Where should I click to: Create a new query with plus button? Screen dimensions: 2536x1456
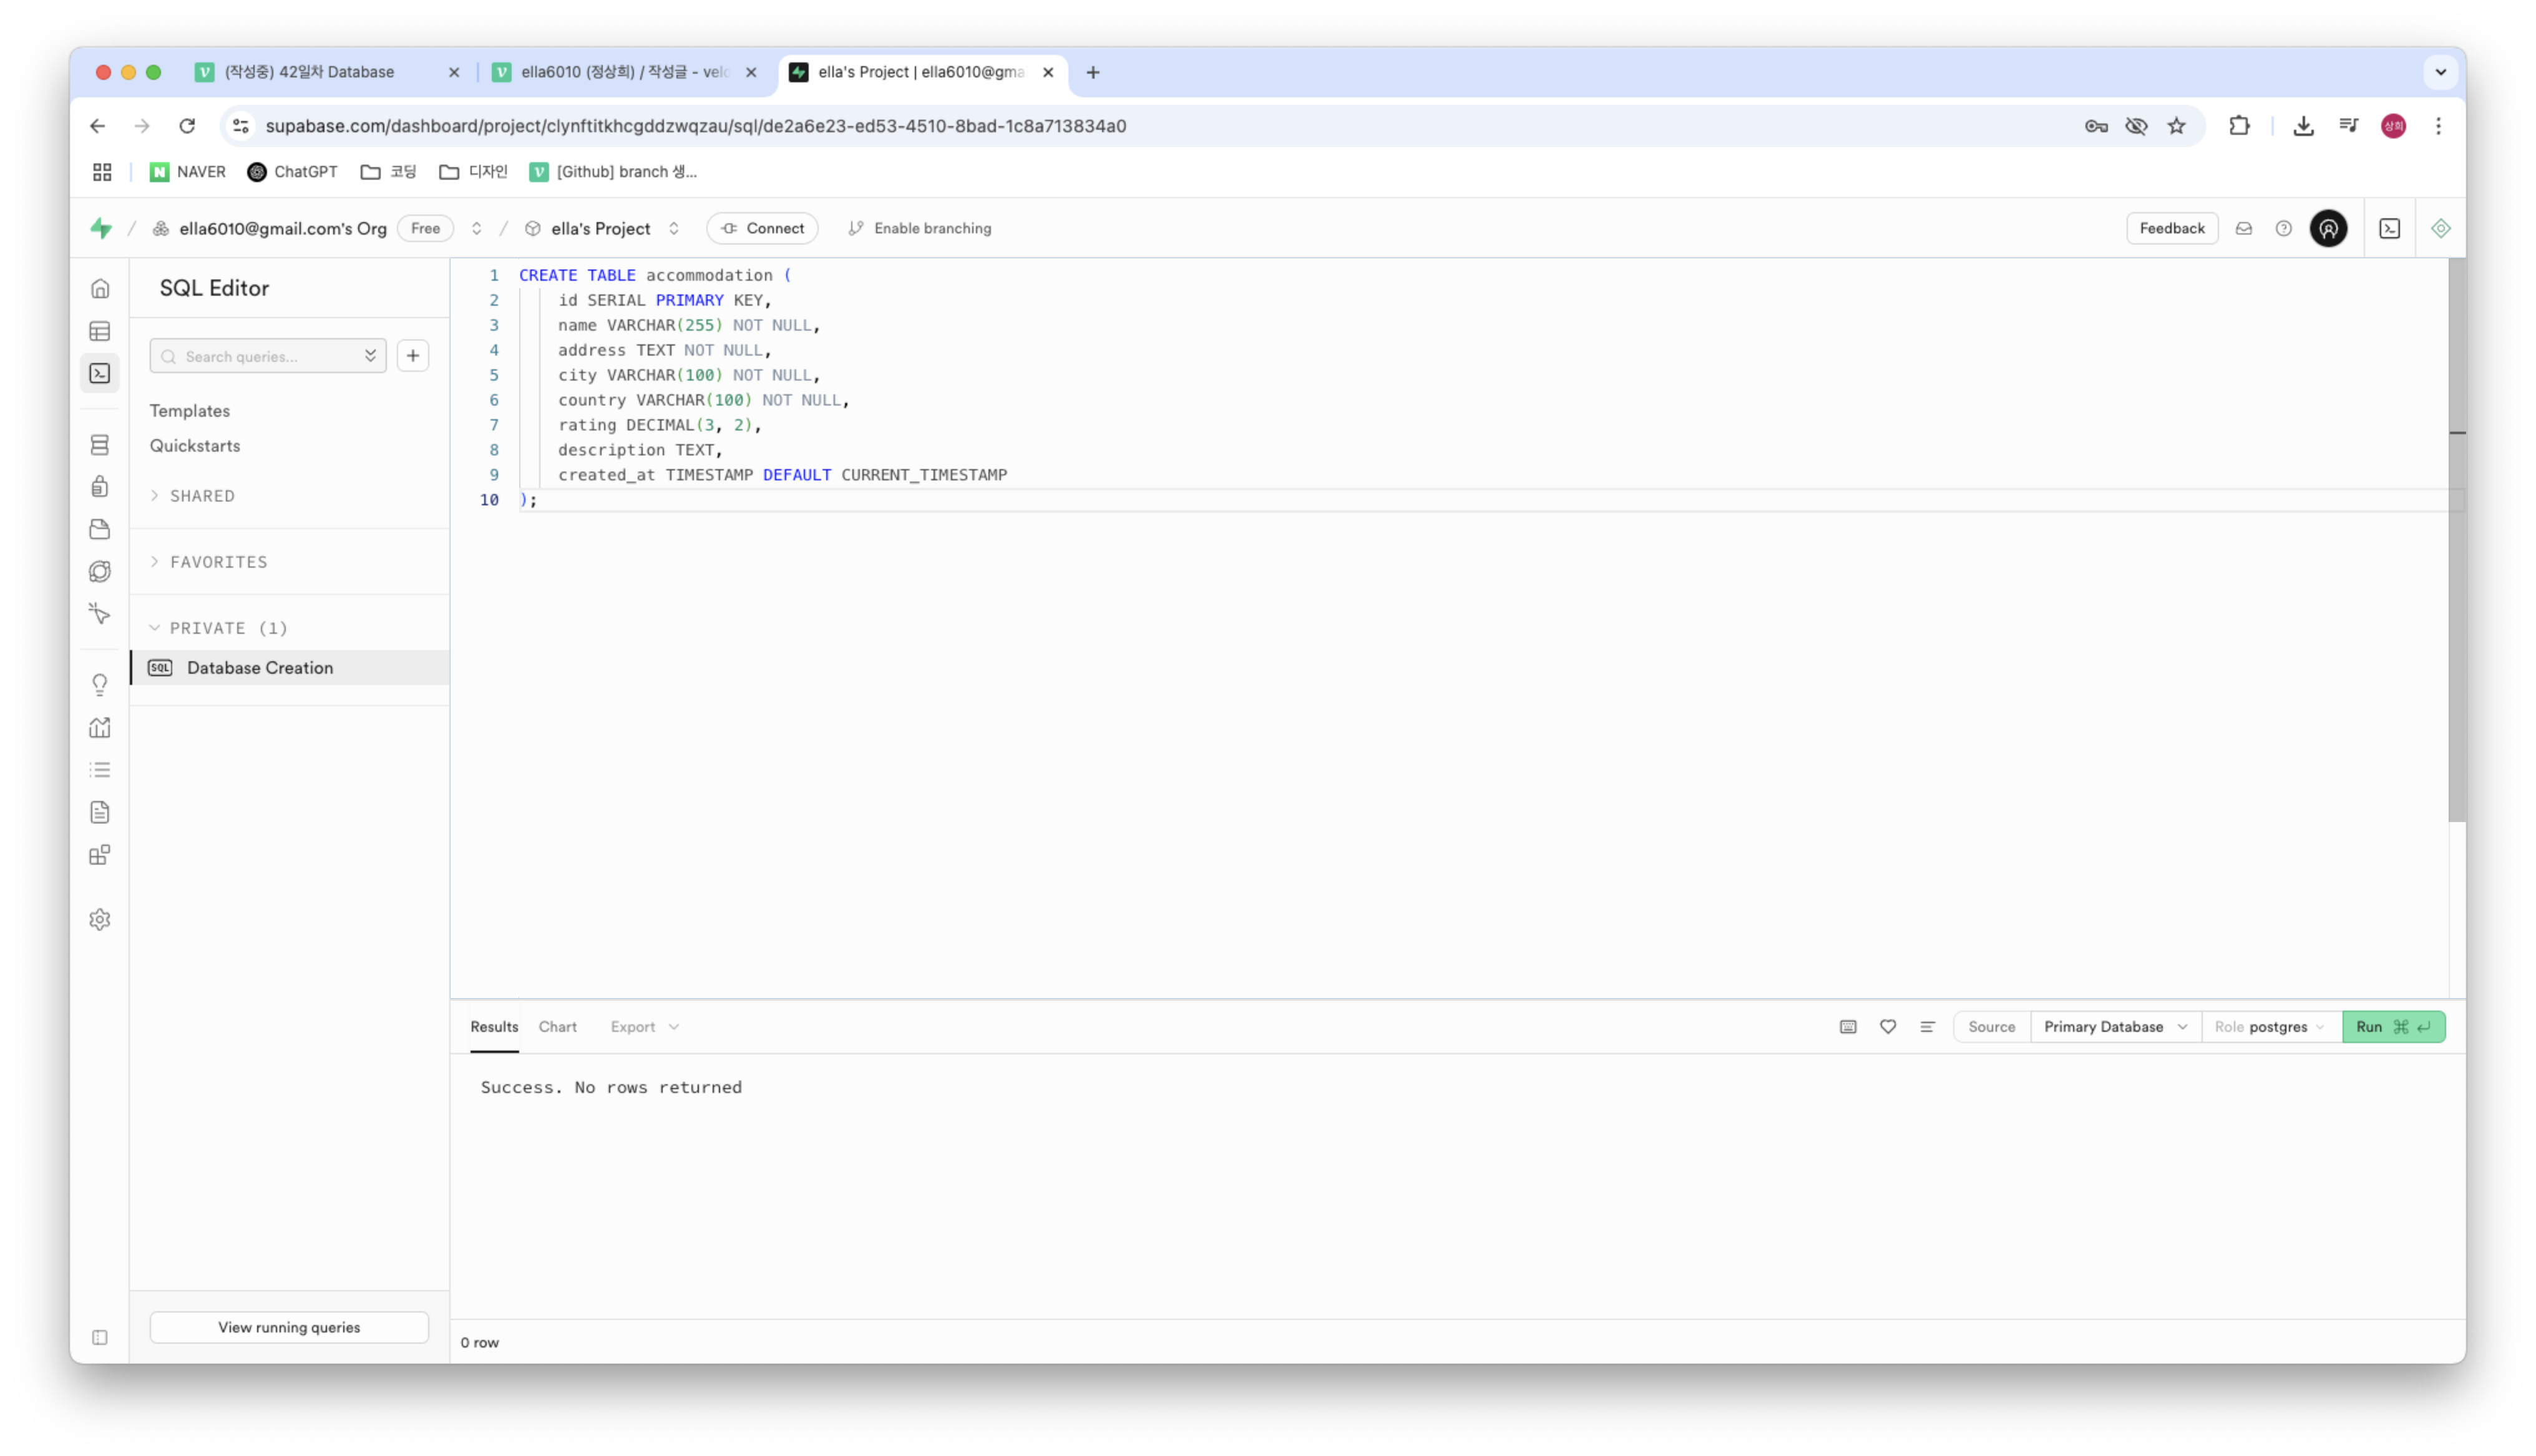click(x=413, y=356)
